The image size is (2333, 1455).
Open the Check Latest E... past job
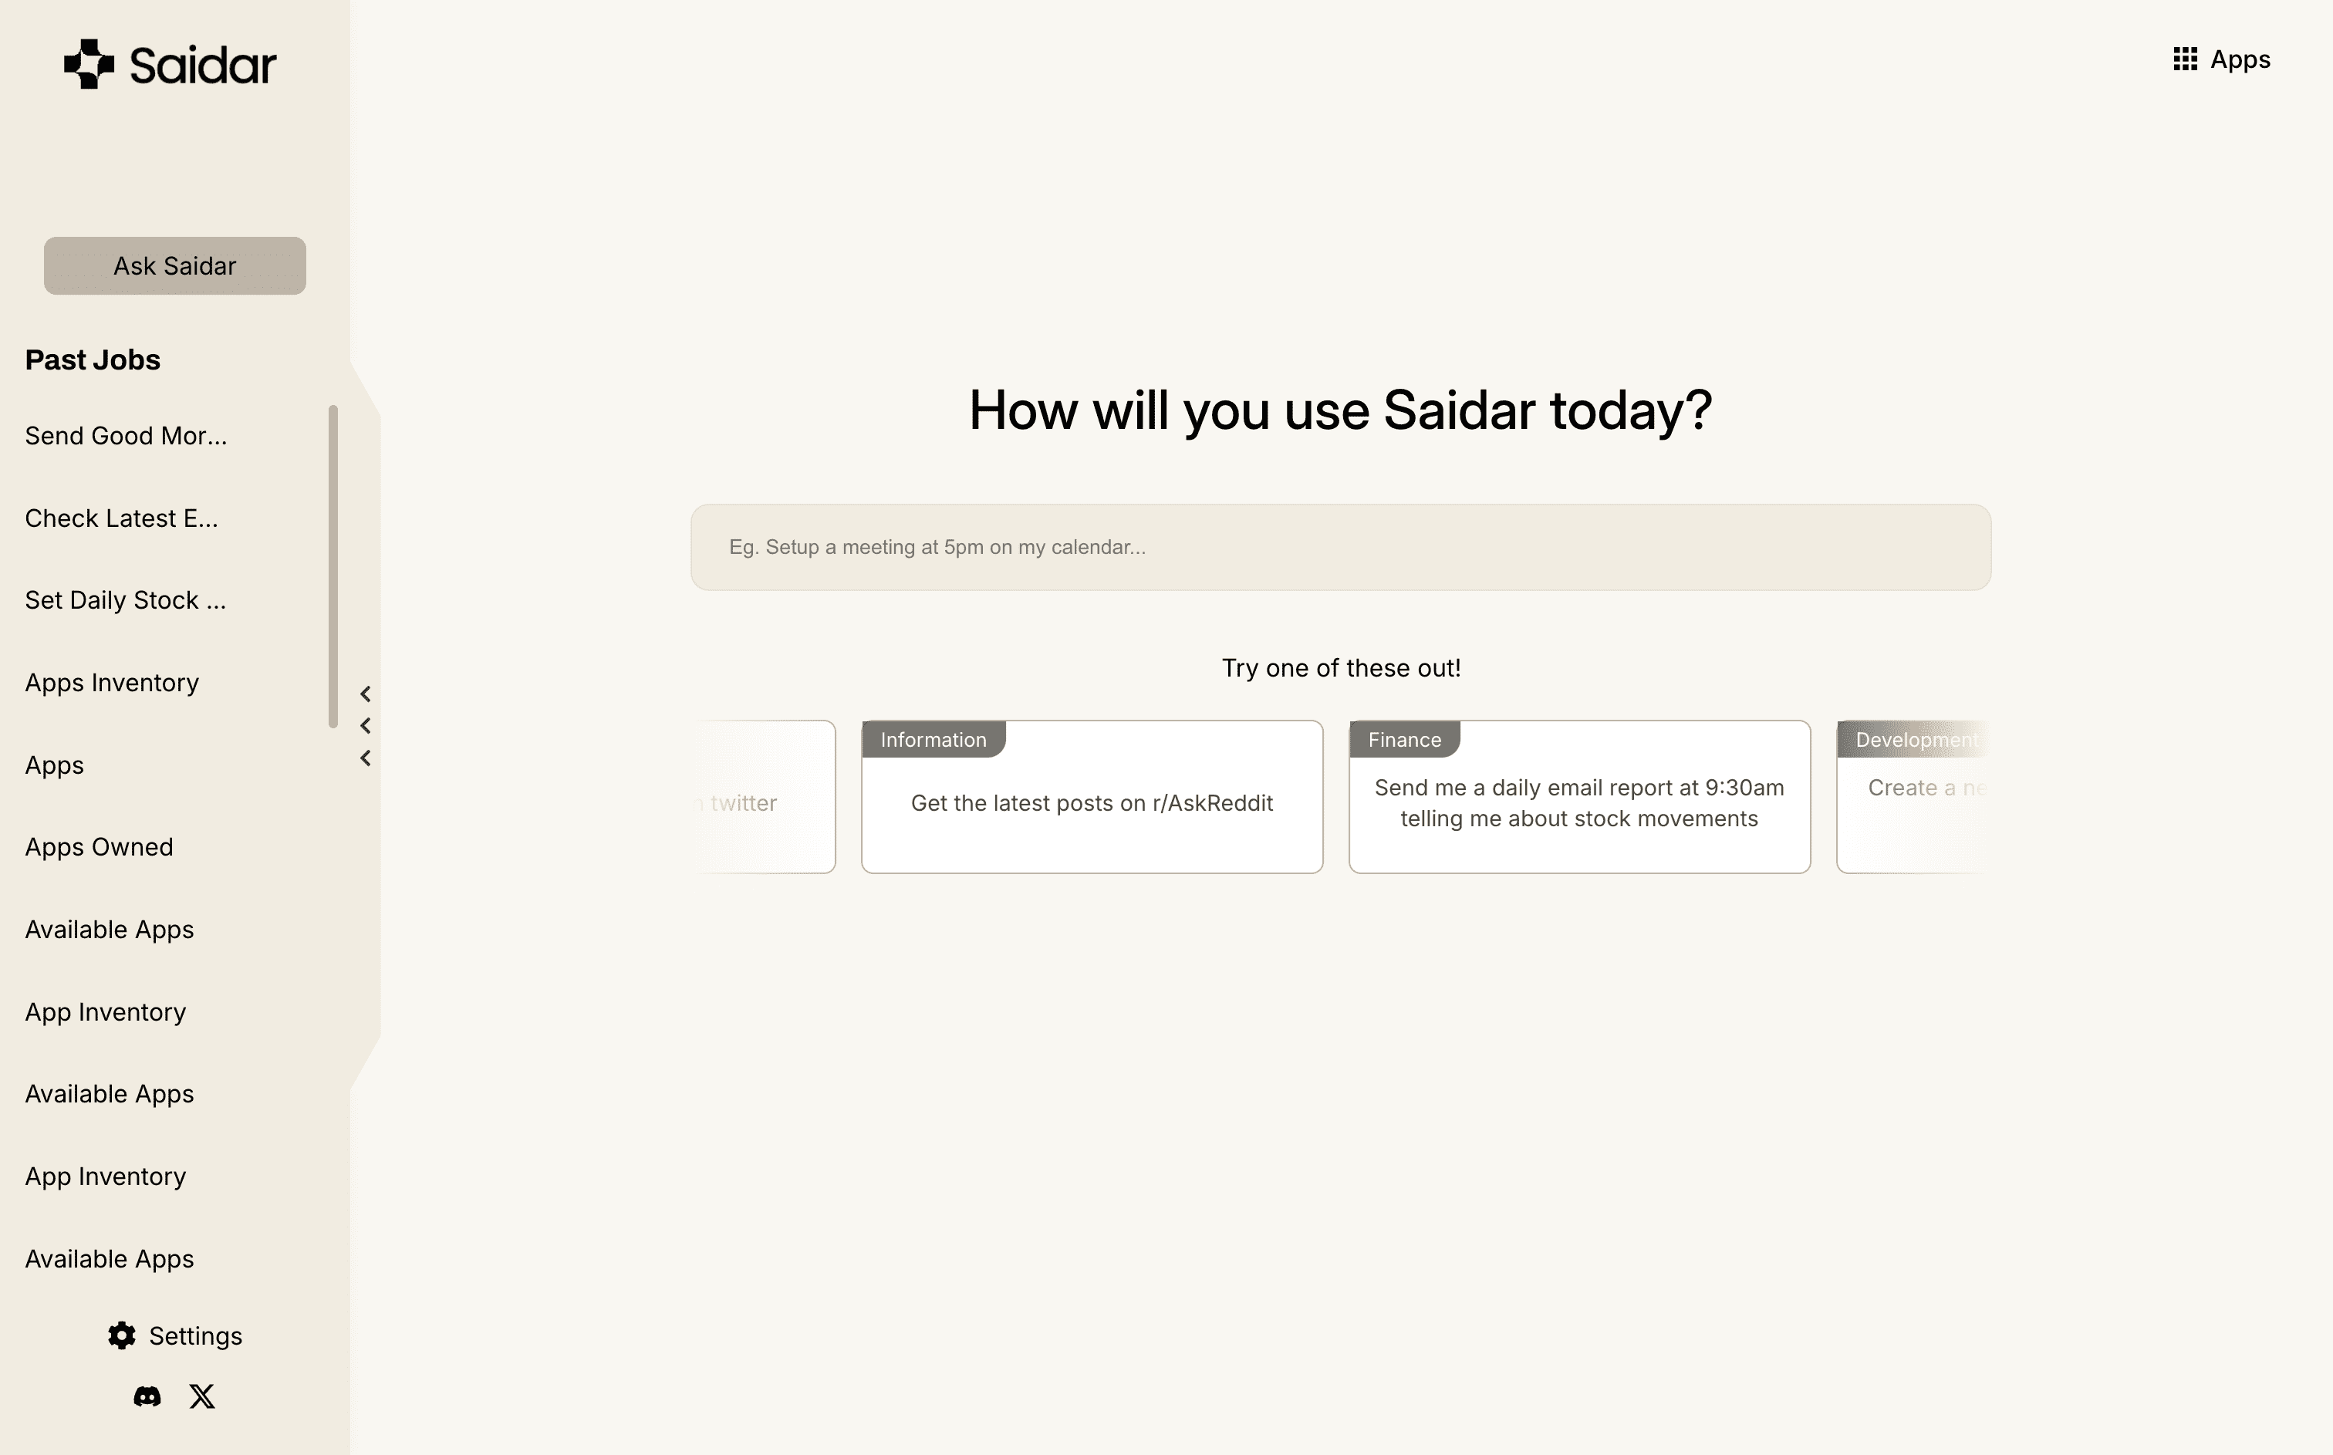tap(121, 518)
